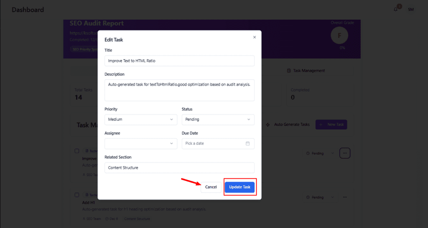428x228 pixels.
Task: Tick the checkbox for the Add H1 task
Action: tap(77, 195)
